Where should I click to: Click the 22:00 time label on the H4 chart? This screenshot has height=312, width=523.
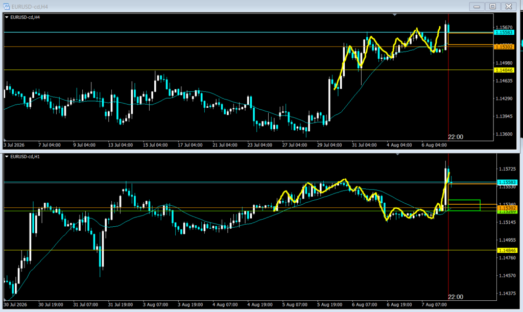tap(456, 137)
